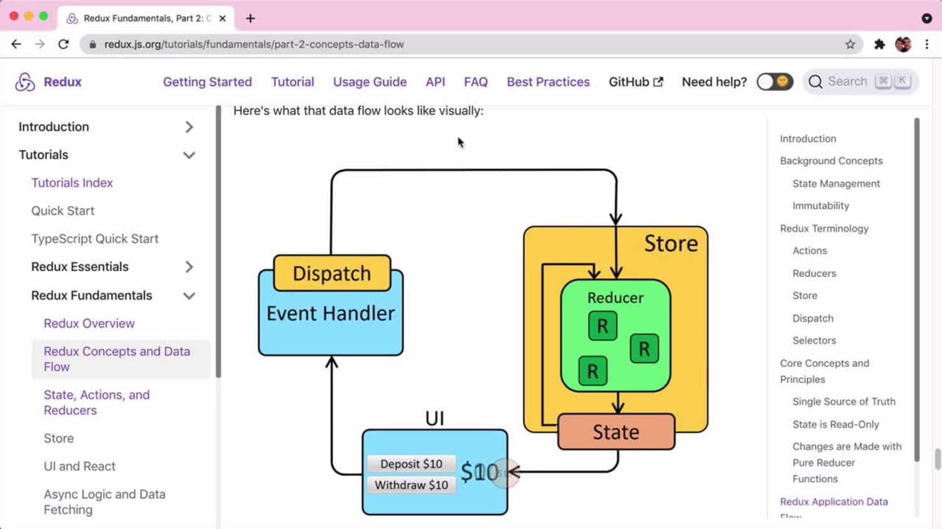Screen dimensions: 942x529
Task: Go to State, Actions, and Reducers page
Action: [97, 402]
